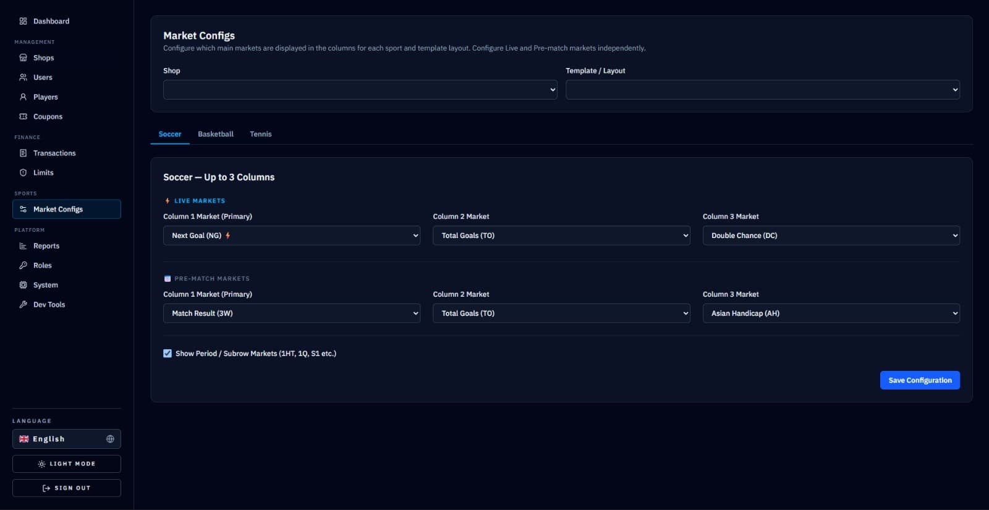Open System in the sidebar
Screen dimensions: 989x510
pos(67,285)
